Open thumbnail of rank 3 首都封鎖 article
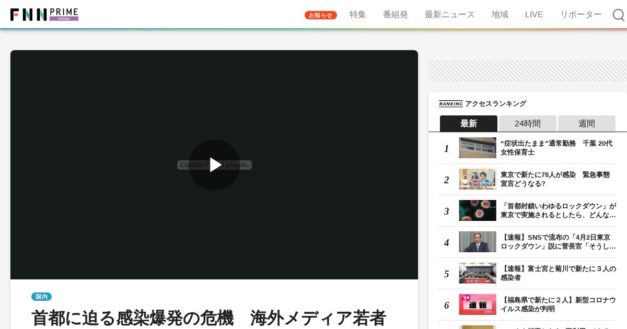This screenshot has width=627, height=329. pos(478,210)
